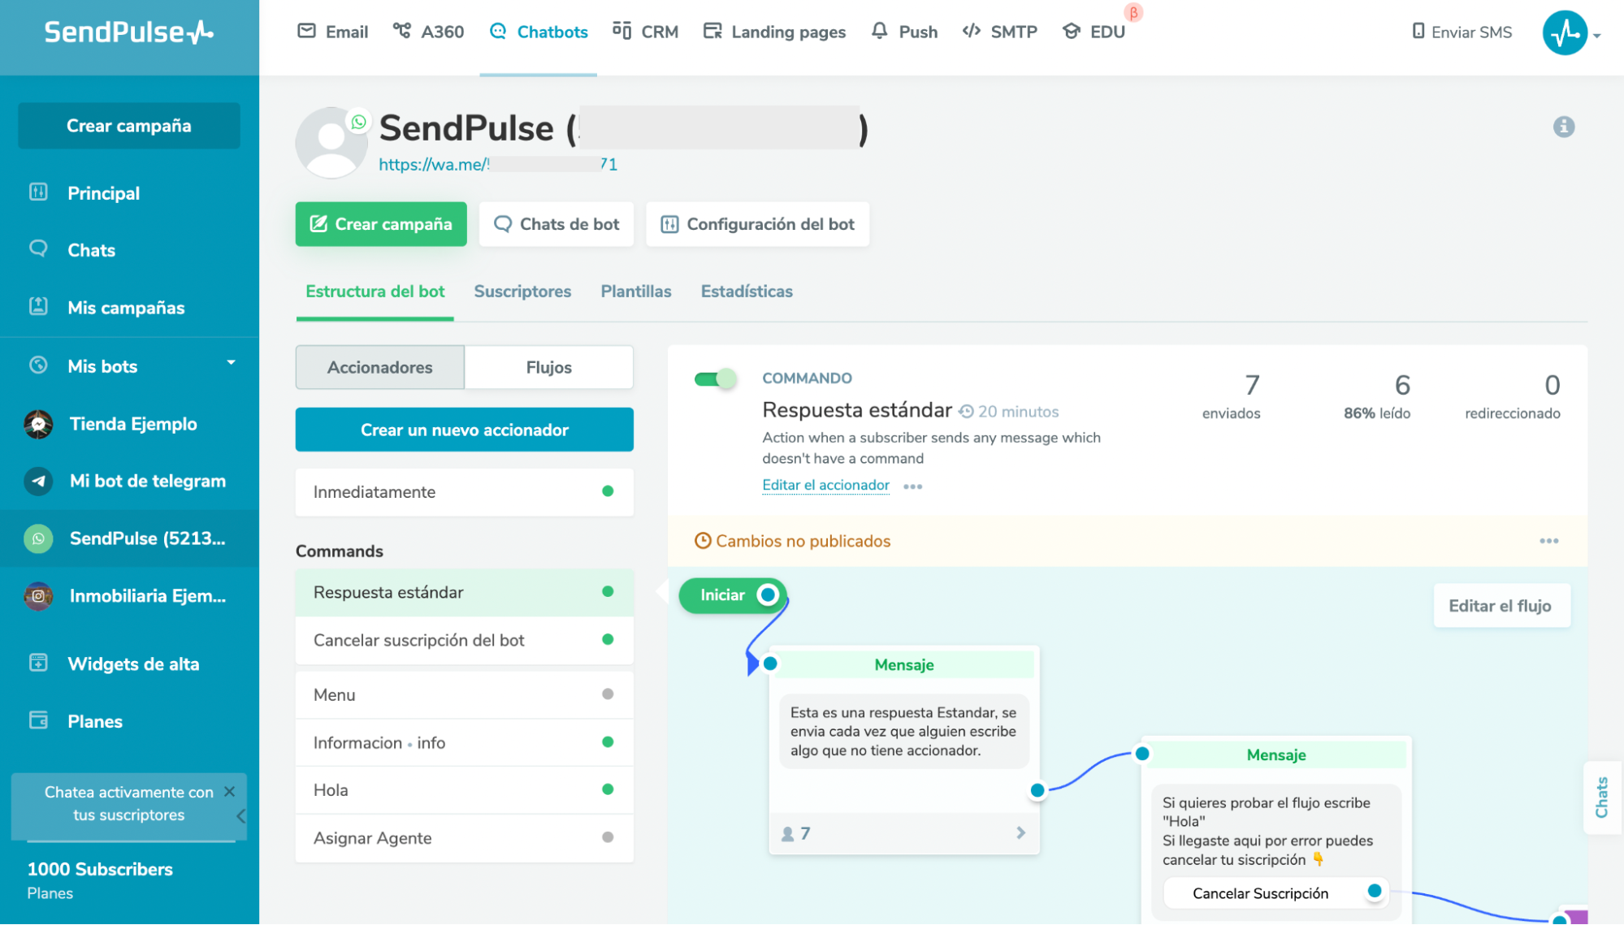The height and width of the screenshot is (925, 1624).
Task: Open Configuración del bot
Action: pos(757,224)
